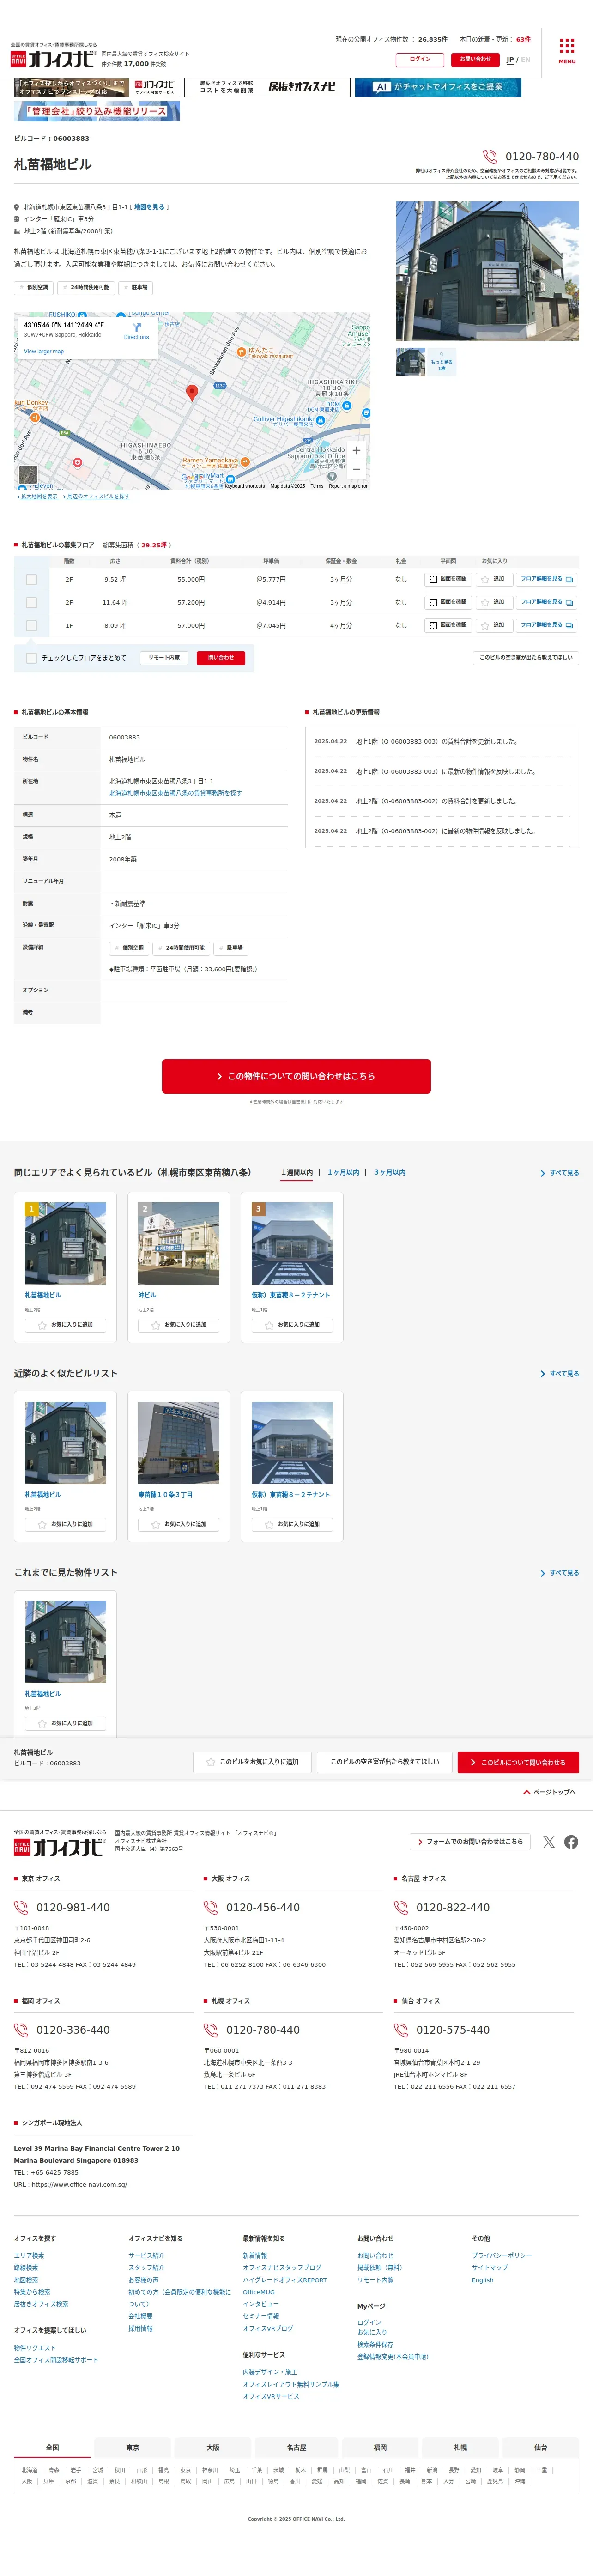The image size is (593, 2576).
Task: Click phone icon for 東京 オフィス 0120-981-440
Action: tap(21, 1907)
